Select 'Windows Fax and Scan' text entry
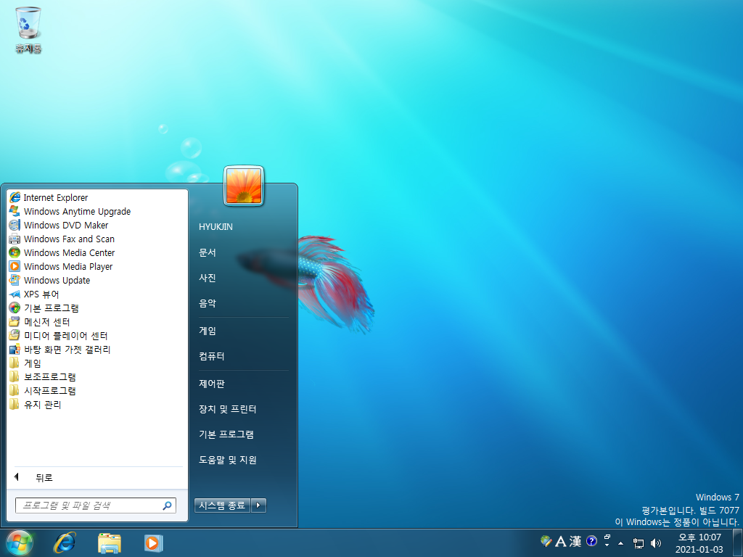 click(69, 239)
